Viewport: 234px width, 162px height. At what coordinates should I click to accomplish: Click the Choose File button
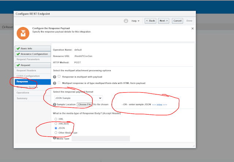84,104
